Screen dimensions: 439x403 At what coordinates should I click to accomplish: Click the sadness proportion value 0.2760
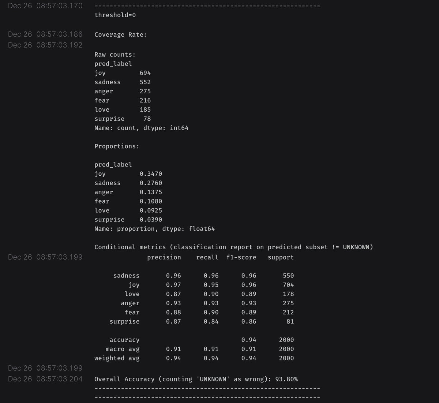pos(151,183)
